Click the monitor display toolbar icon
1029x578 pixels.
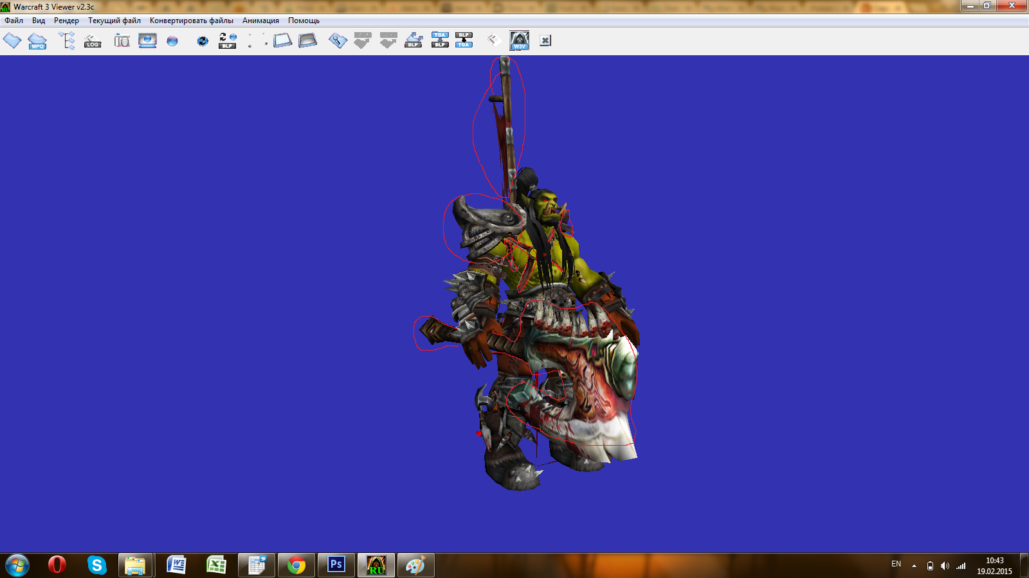point(147,41)
